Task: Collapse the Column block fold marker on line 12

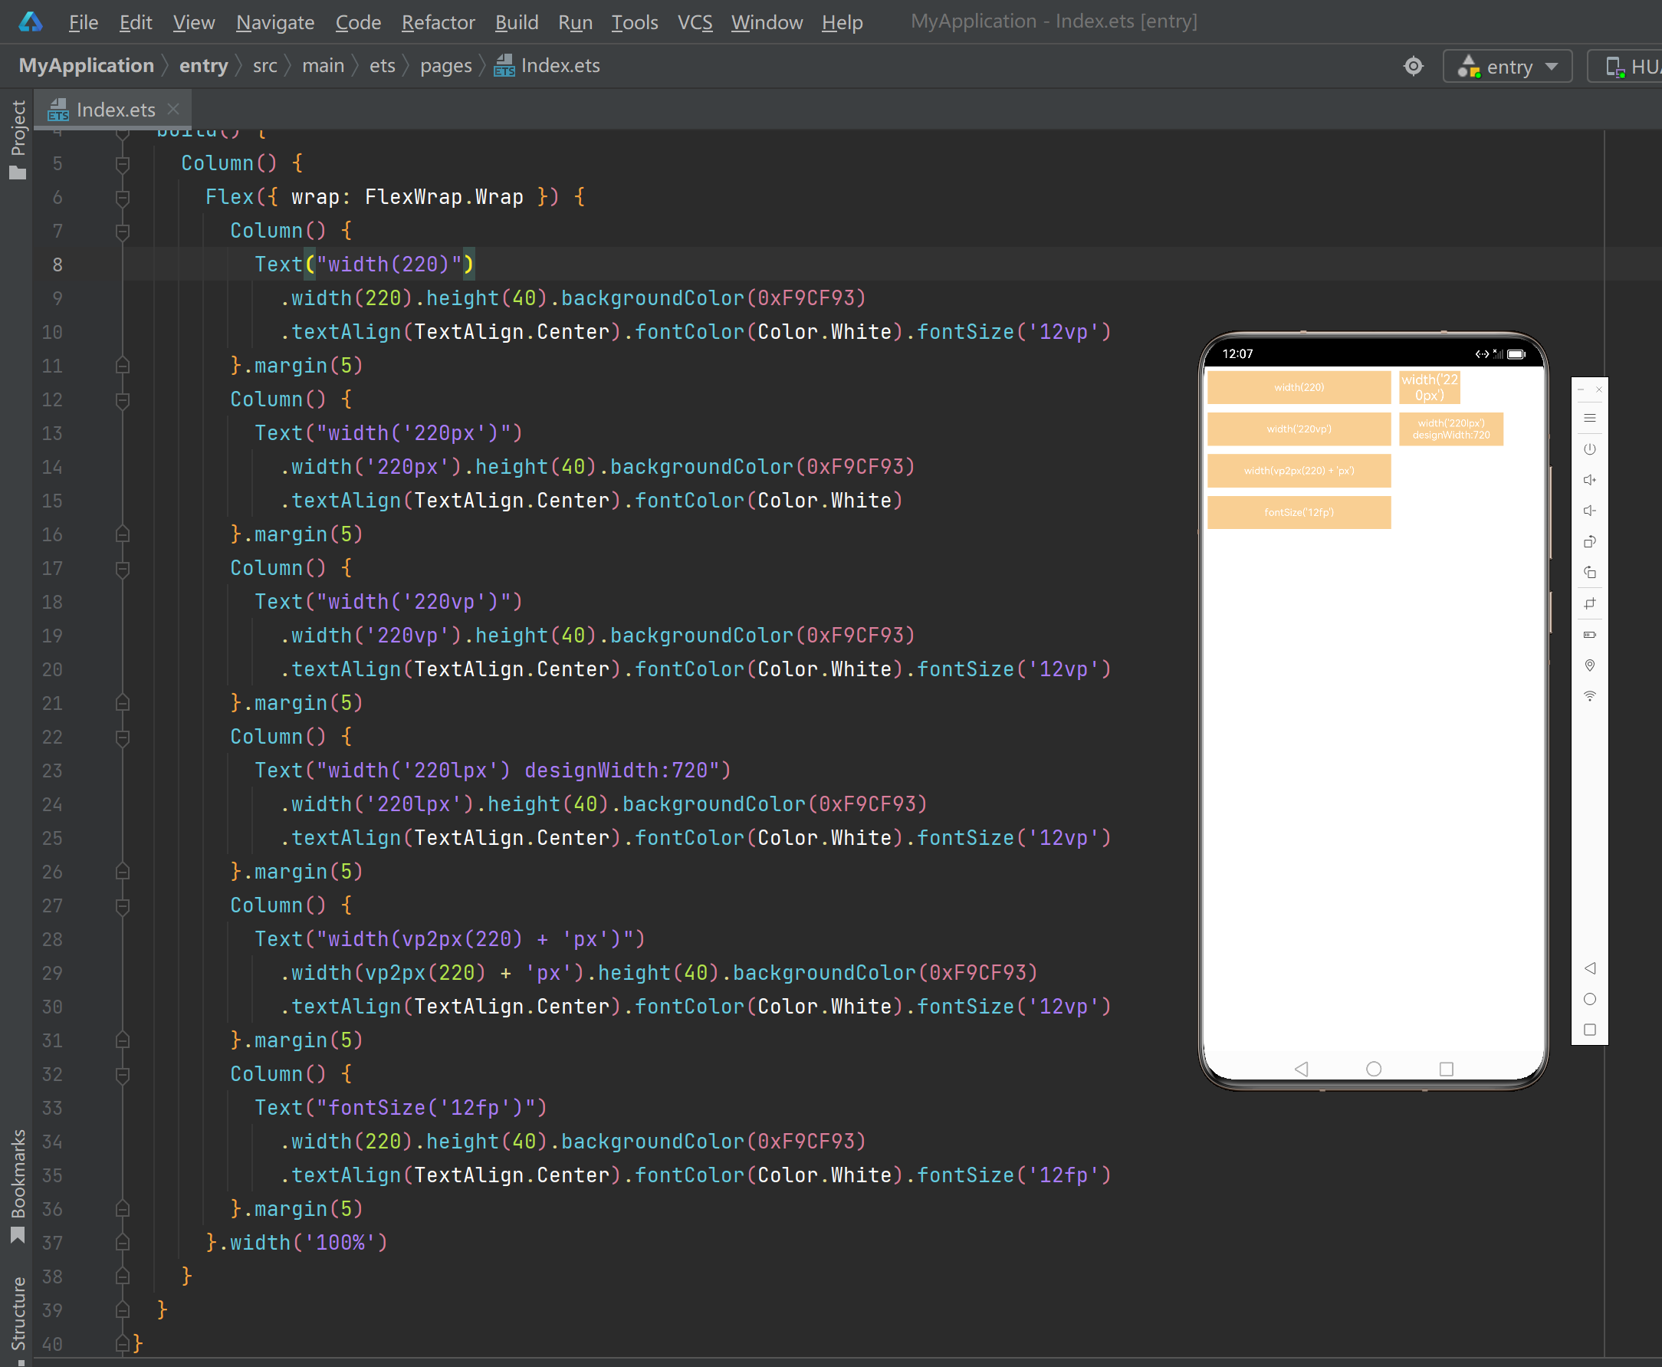Action: click(122, 400)
